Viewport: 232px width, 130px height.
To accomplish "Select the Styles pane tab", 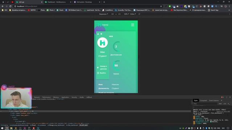I will coord(196,100).
